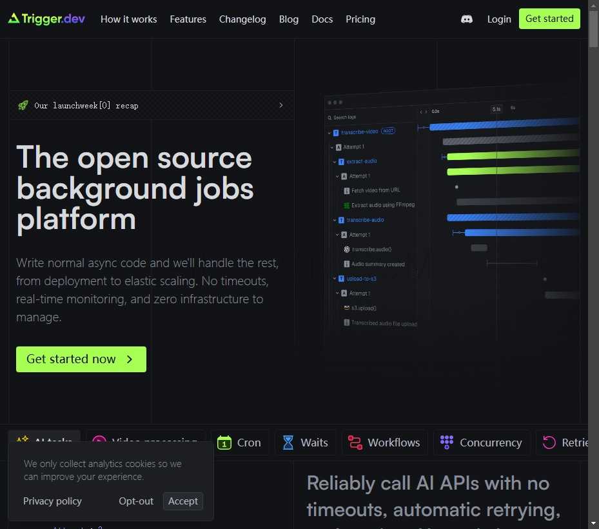
Task: Select the Workflows diagram icon
Action: coord(355,443)
